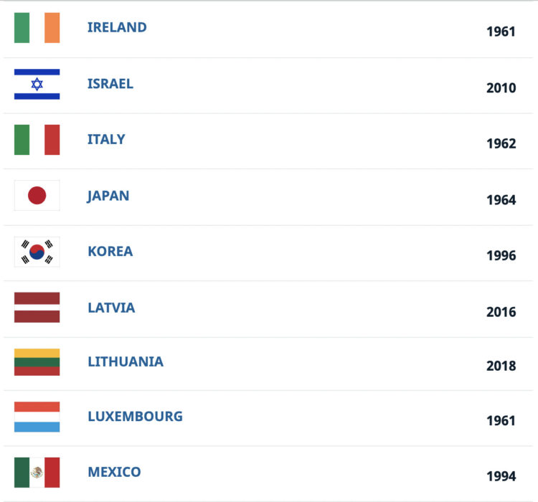Click the Japan flag icon
This screenshot has width=538, height=502.
37,196
